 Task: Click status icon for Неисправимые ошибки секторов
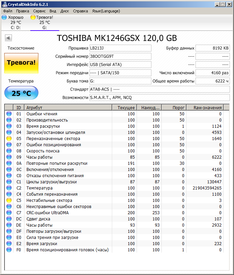click(x=9, y=206)
